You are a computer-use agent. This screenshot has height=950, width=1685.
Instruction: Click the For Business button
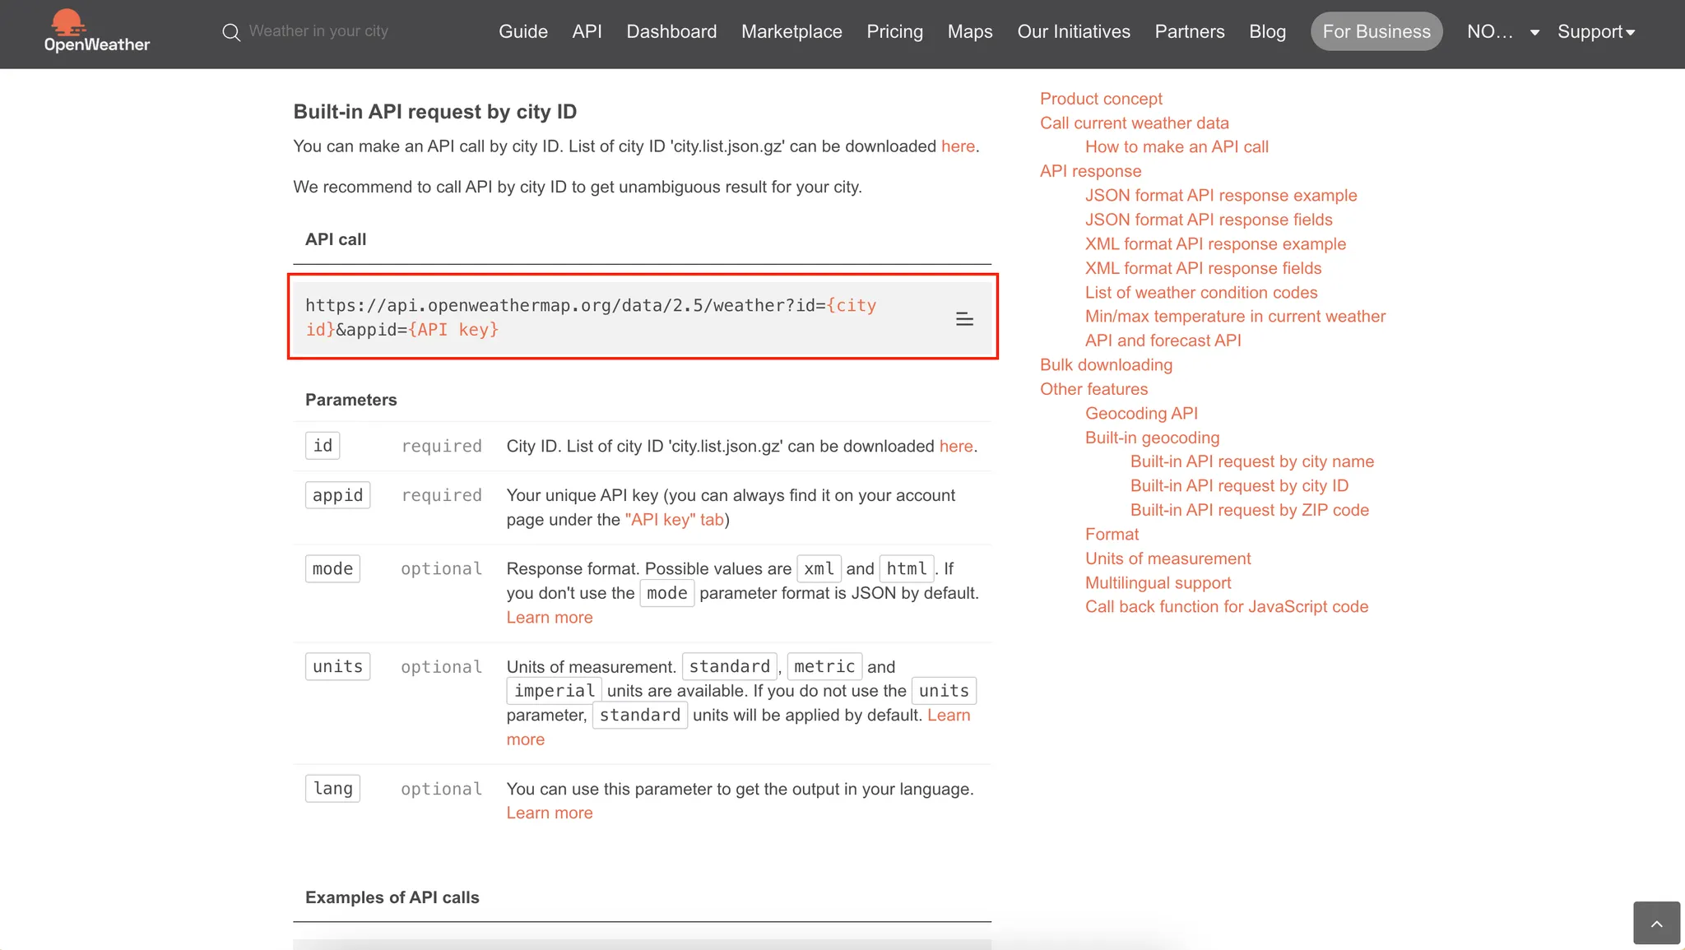[1376, 32]
